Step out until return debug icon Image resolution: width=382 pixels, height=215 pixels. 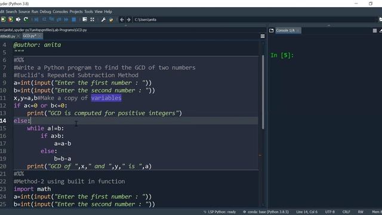pyautogui.click(x=58, y=20)
